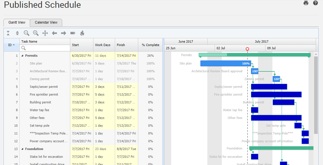Click the expand all tasks icon

tap(17, 33)
